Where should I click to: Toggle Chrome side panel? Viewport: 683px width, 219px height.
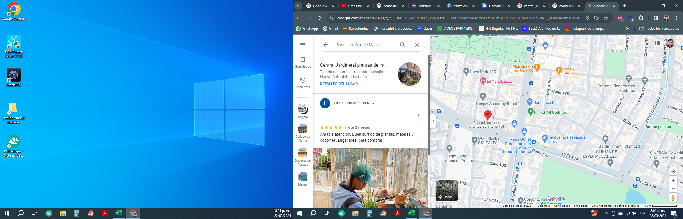coord(656,18)
